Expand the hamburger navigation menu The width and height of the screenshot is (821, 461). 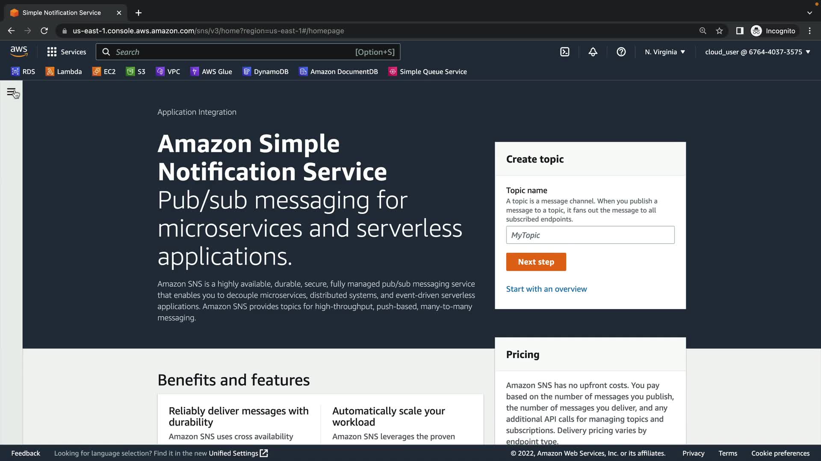pos(12,92)
